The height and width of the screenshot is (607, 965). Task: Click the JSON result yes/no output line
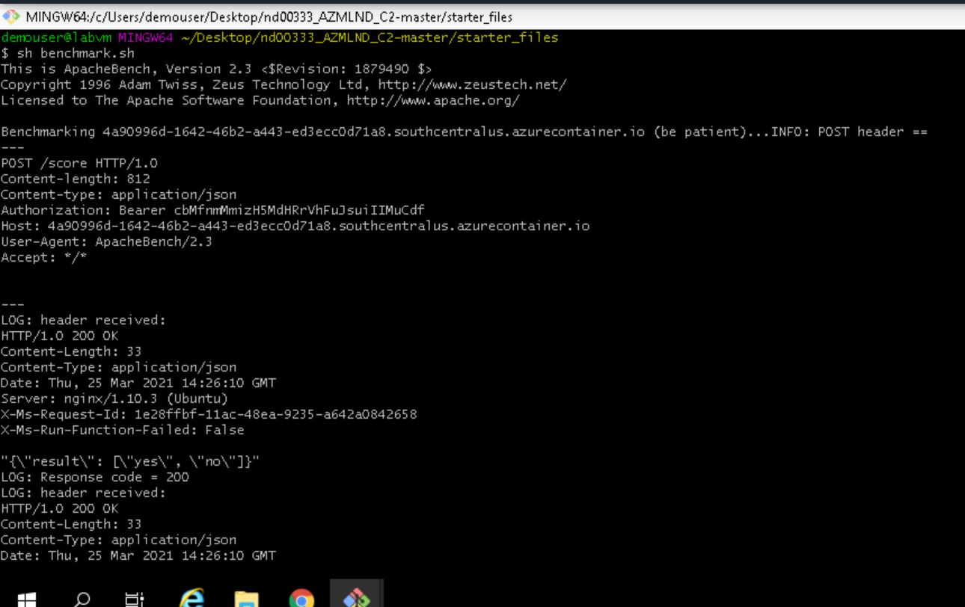[130, 461]
